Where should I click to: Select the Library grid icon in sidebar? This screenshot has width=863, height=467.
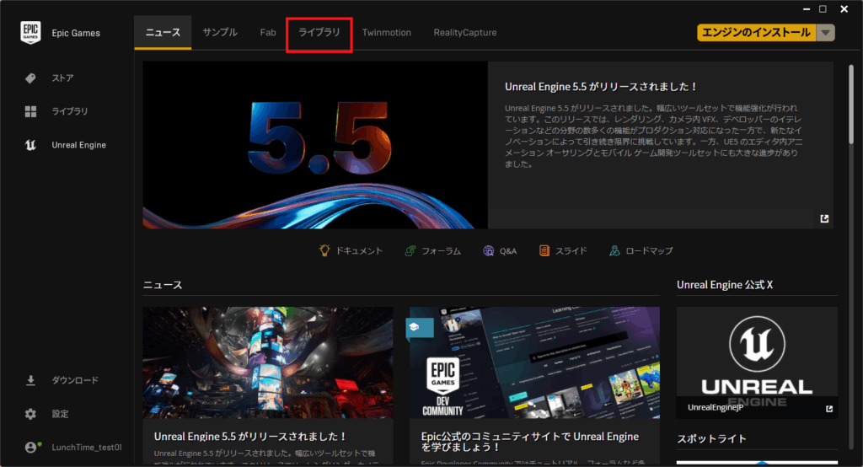pyautogui.click(x=30, y=111)
